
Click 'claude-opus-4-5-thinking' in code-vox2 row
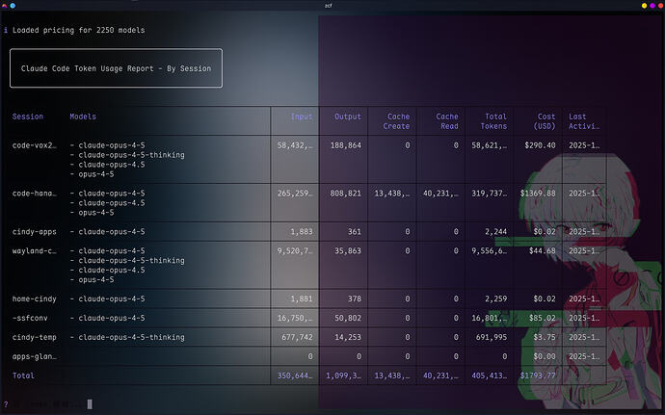click(131, 155)
